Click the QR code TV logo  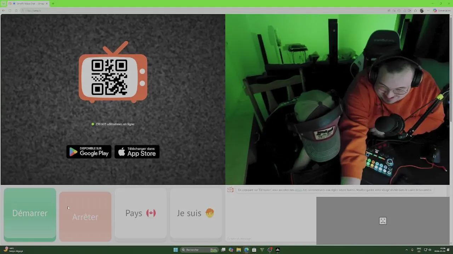point(113,72)
